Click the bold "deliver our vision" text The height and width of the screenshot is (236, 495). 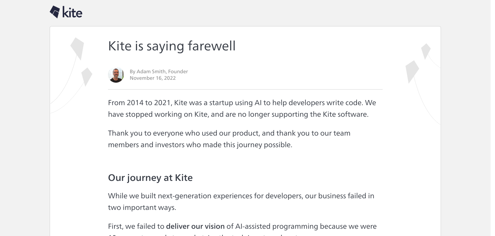pos(195,226)
